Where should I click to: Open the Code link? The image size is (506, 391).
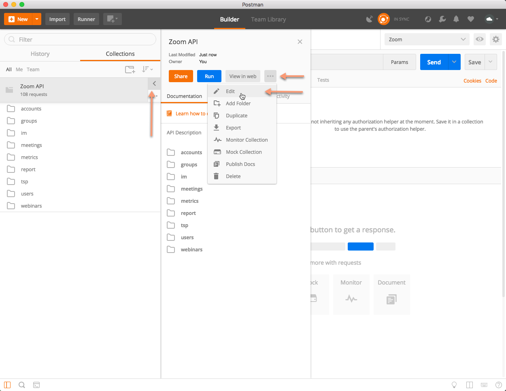pyautogui.click(x=491, y=81)
